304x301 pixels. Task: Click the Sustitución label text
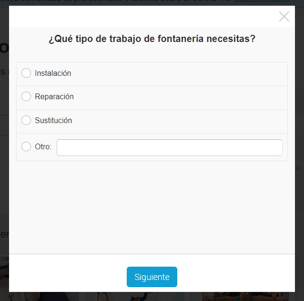coord(53,120)
